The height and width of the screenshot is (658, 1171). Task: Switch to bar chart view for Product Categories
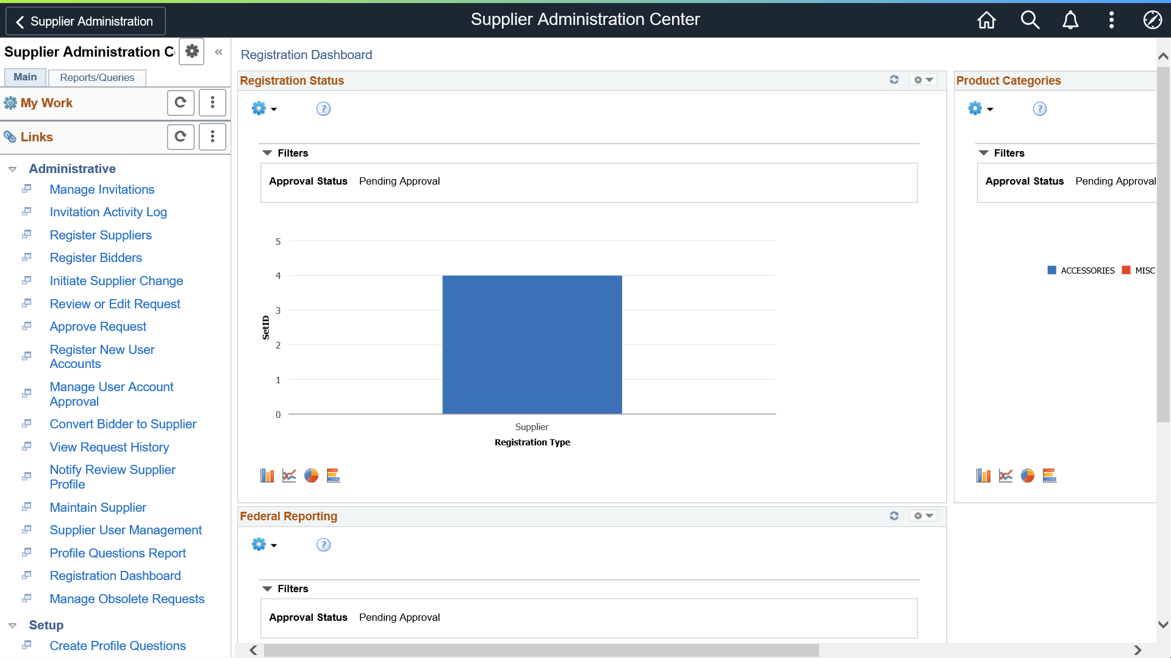tap(984, 476)
